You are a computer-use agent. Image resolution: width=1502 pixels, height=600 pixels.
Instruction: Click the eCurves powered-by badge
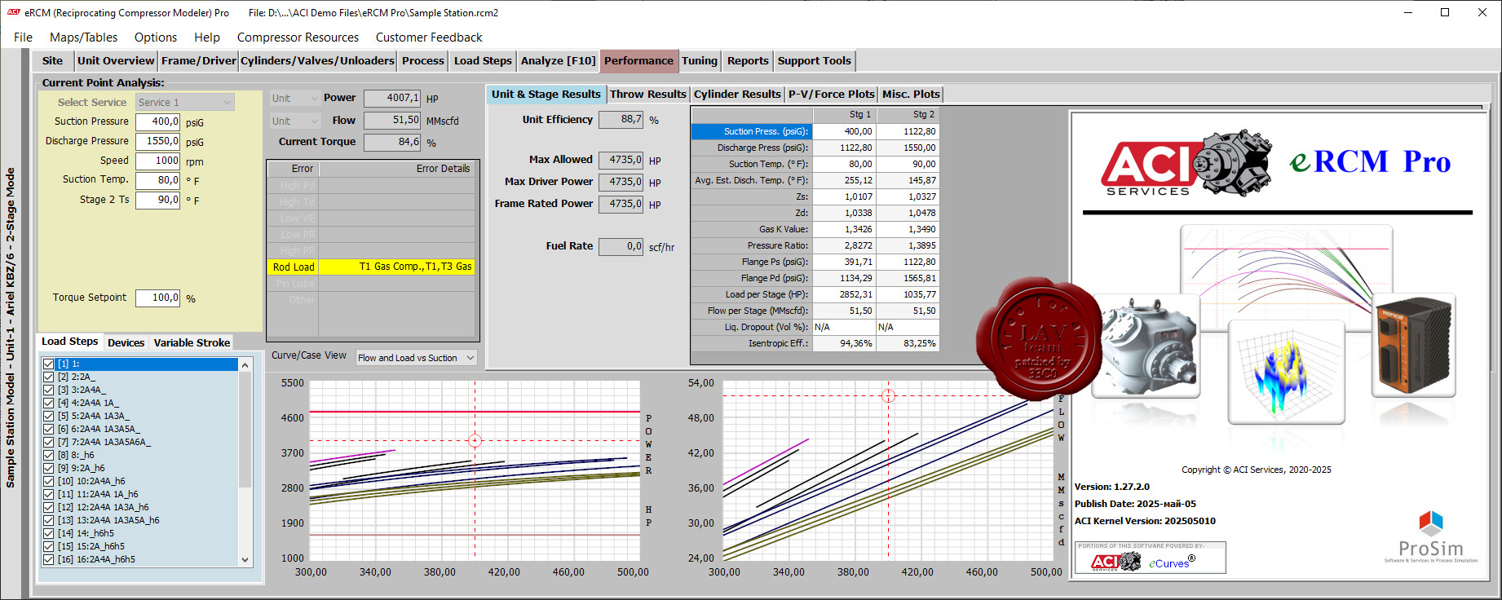[x=1151, y=558]
